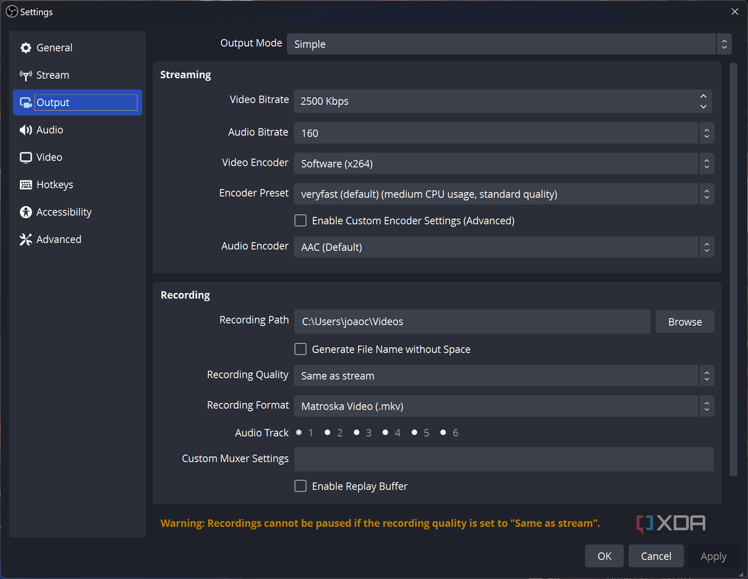748x579 pixels.
Task: Expand the Recording Format dropdown
Action: [504, 406]
